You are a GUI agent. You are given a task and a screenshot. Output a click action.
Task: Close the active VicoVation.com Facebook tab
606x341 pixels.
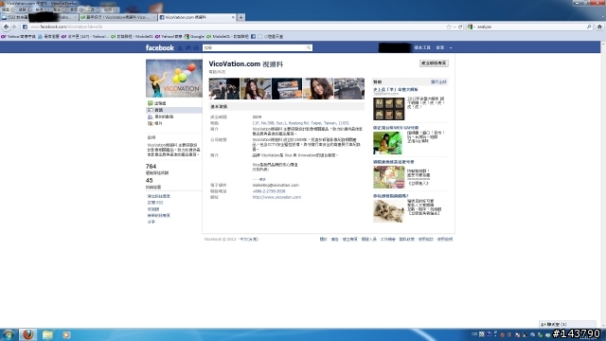pos(233,17)
